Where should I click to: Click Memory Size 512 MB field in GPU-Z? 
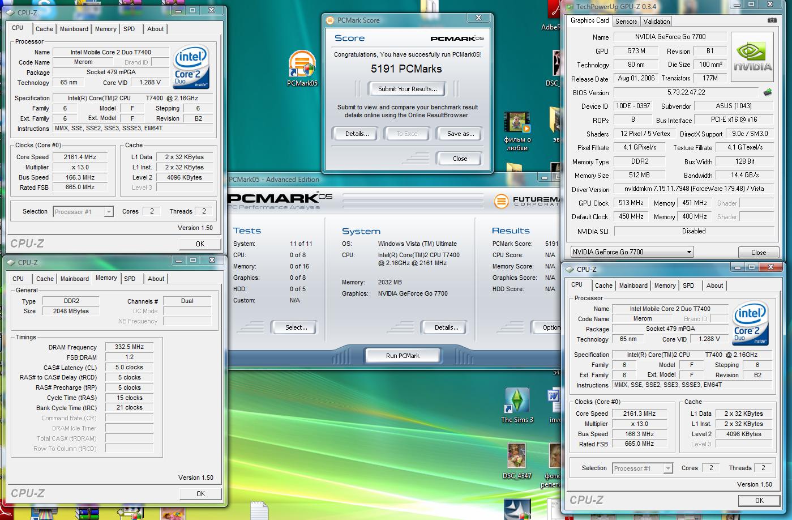pyautogui.click(x=639, y=176)
